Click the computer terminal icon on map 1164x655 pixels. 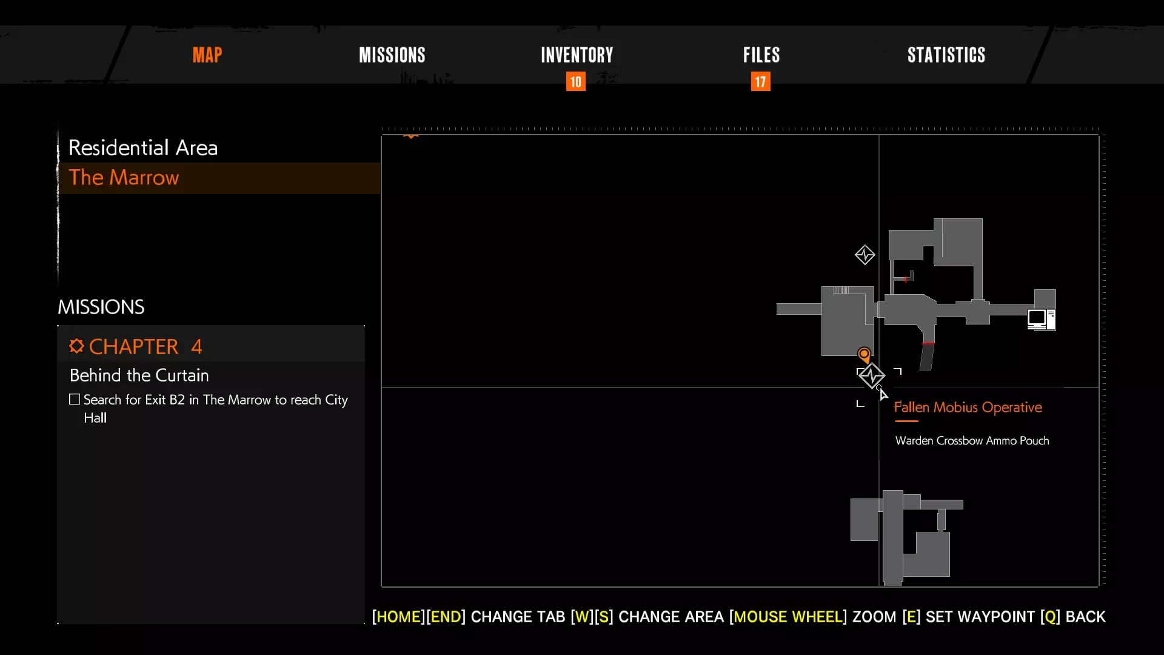coord(1041,318)
